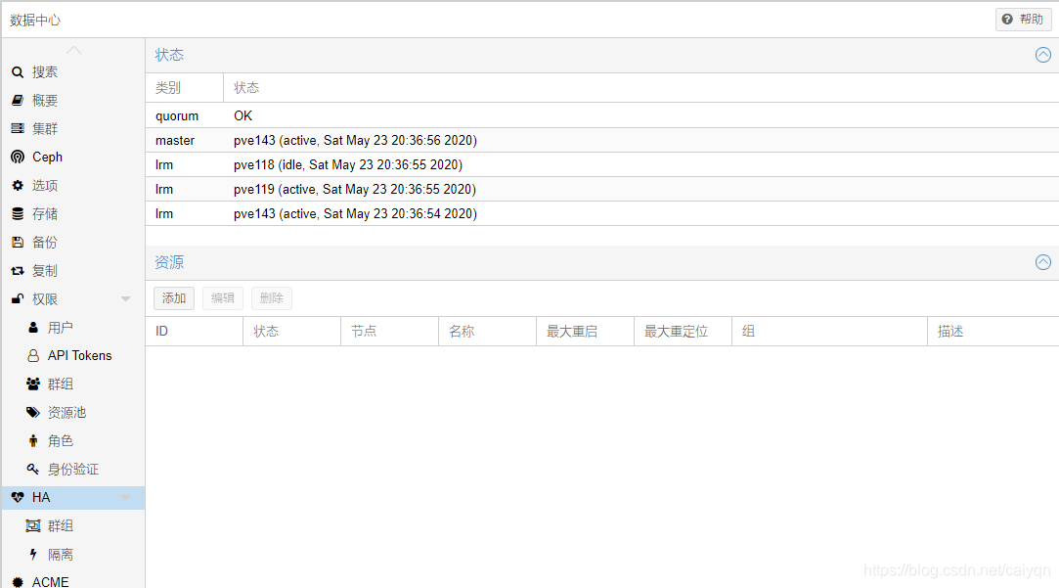Click the 帮助 button
Viewport: 1059px width, 588px height.
coord(1023,20)
